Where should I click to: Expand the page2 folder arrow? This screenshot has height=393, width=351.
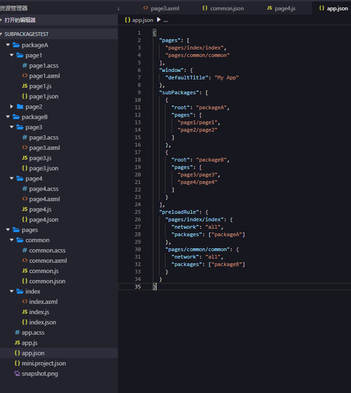(x=12, y=106)
